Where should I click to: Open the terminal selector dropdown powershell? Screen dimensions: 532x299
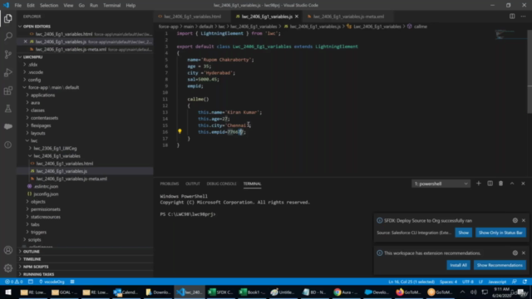coord(441,184)
